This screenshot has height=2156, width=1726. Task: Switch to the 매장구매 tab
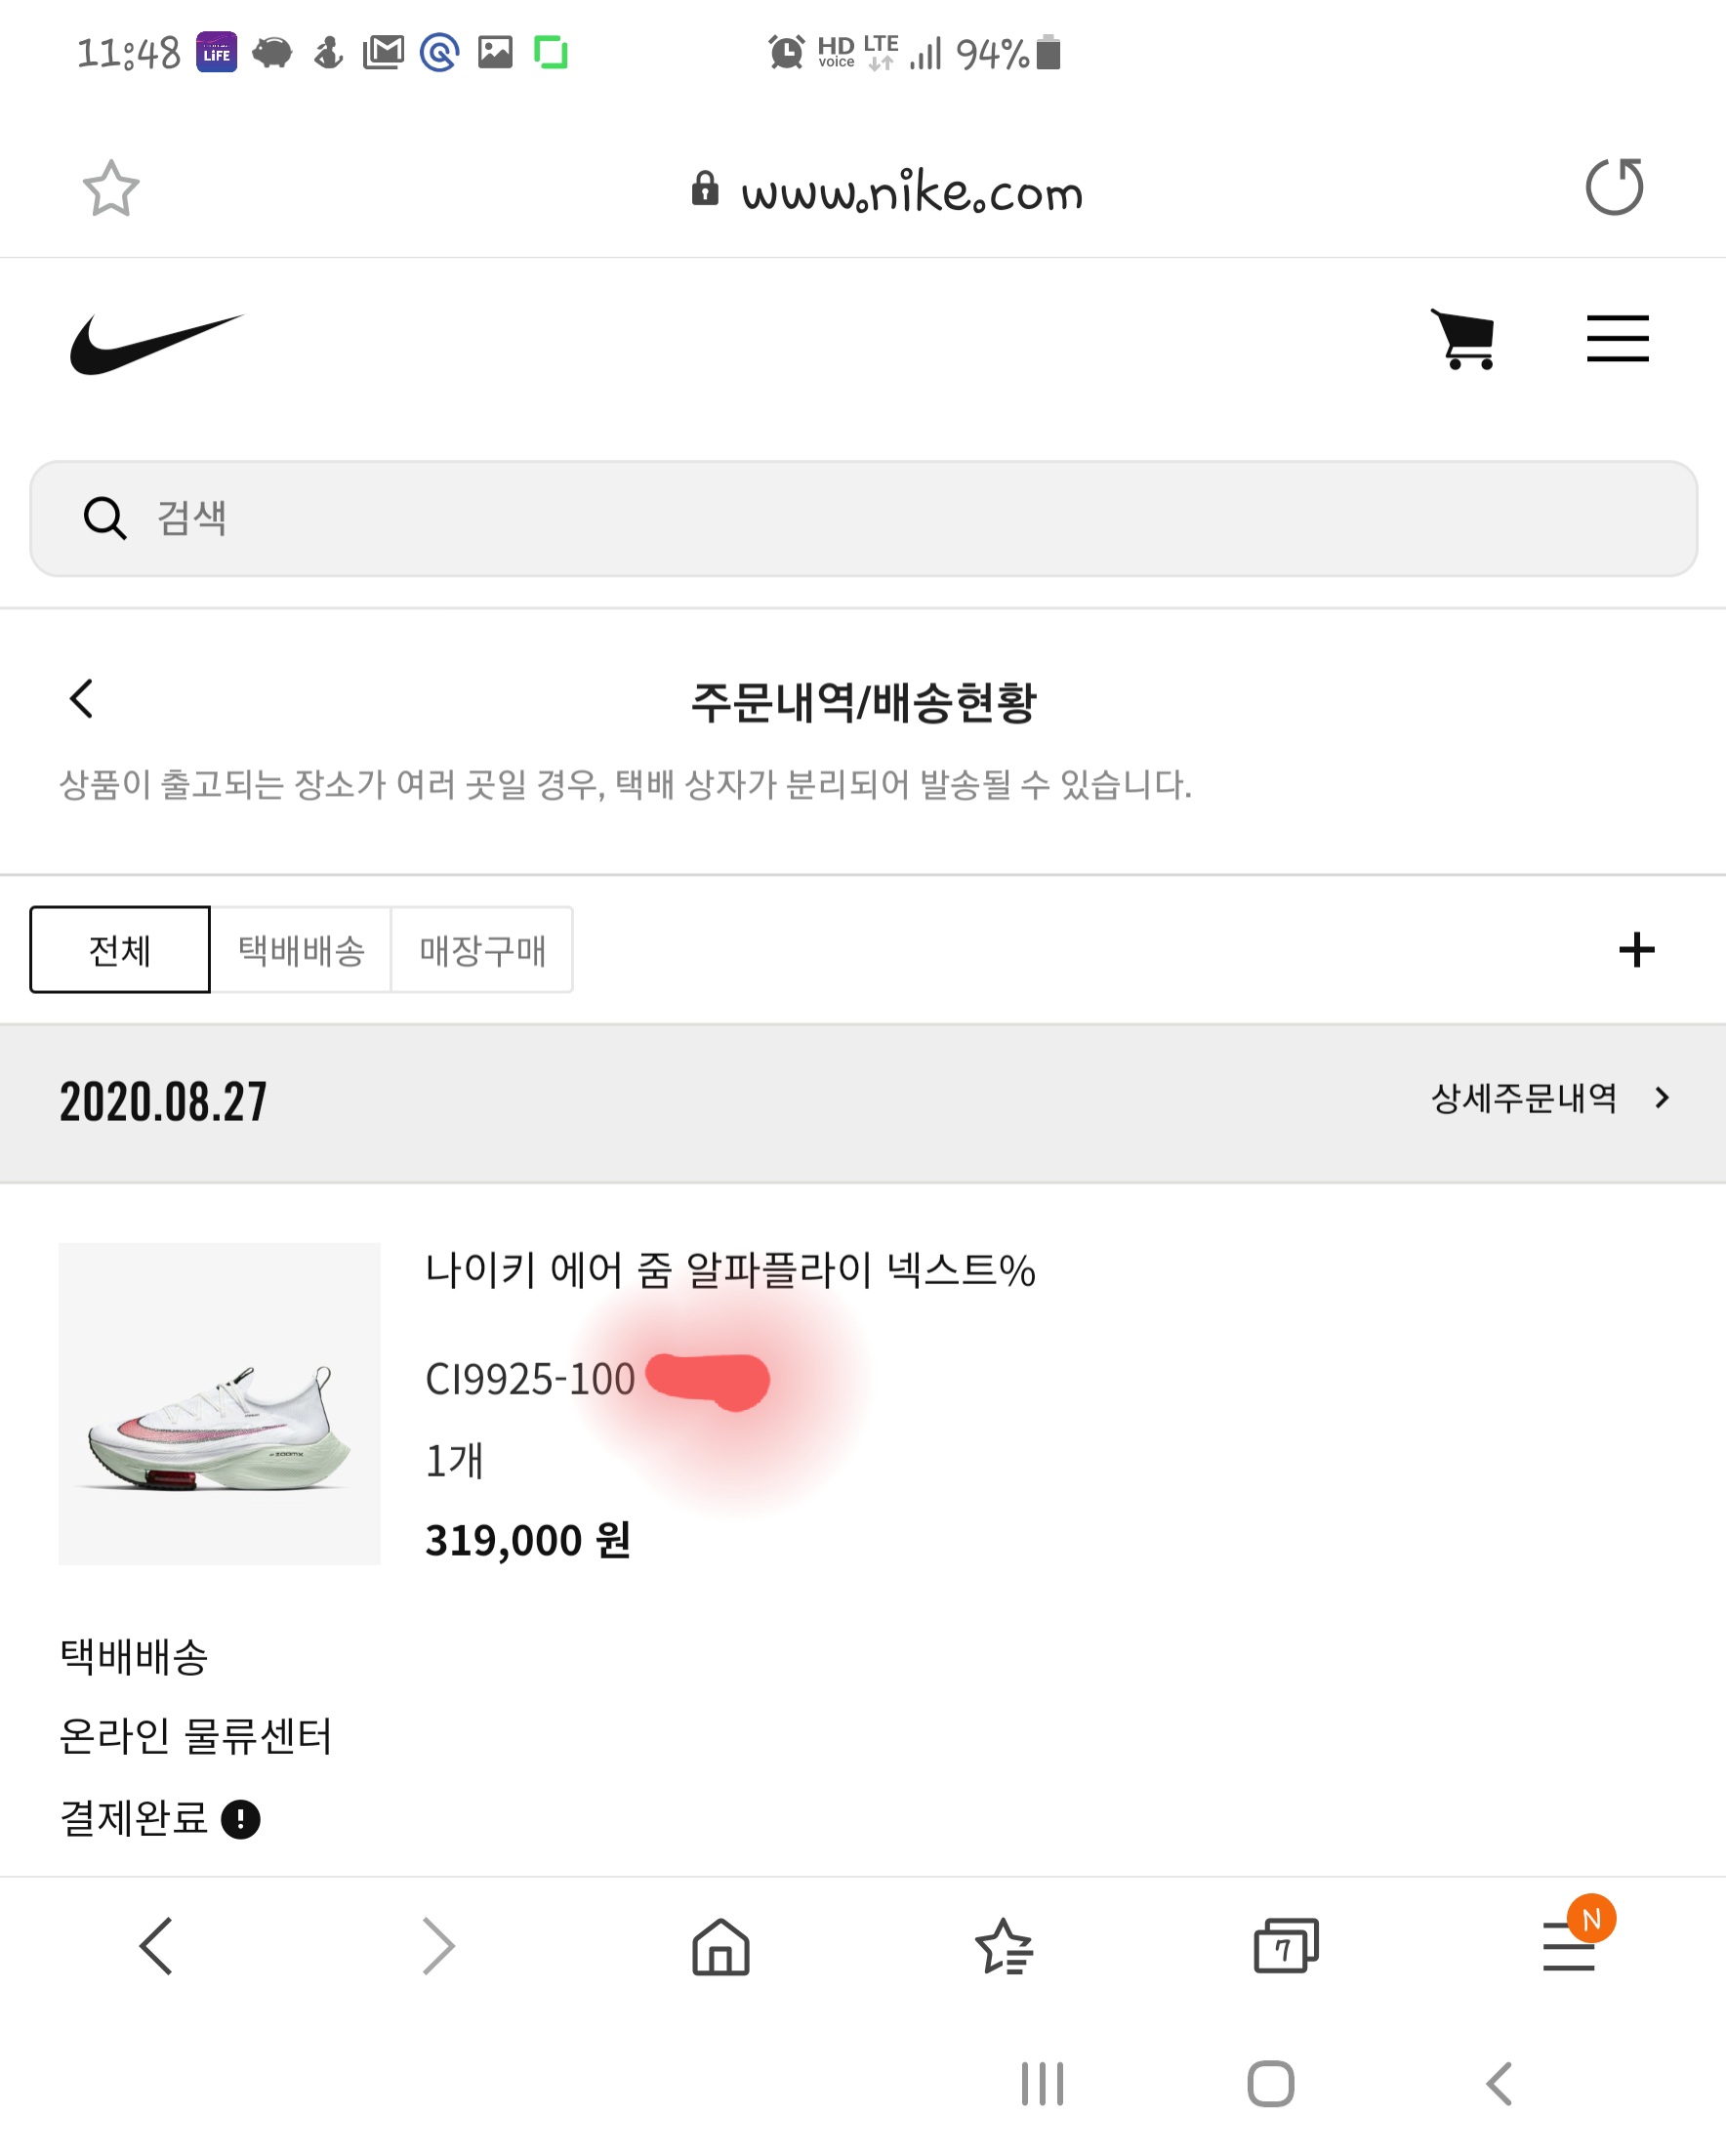tap(482, 950)
